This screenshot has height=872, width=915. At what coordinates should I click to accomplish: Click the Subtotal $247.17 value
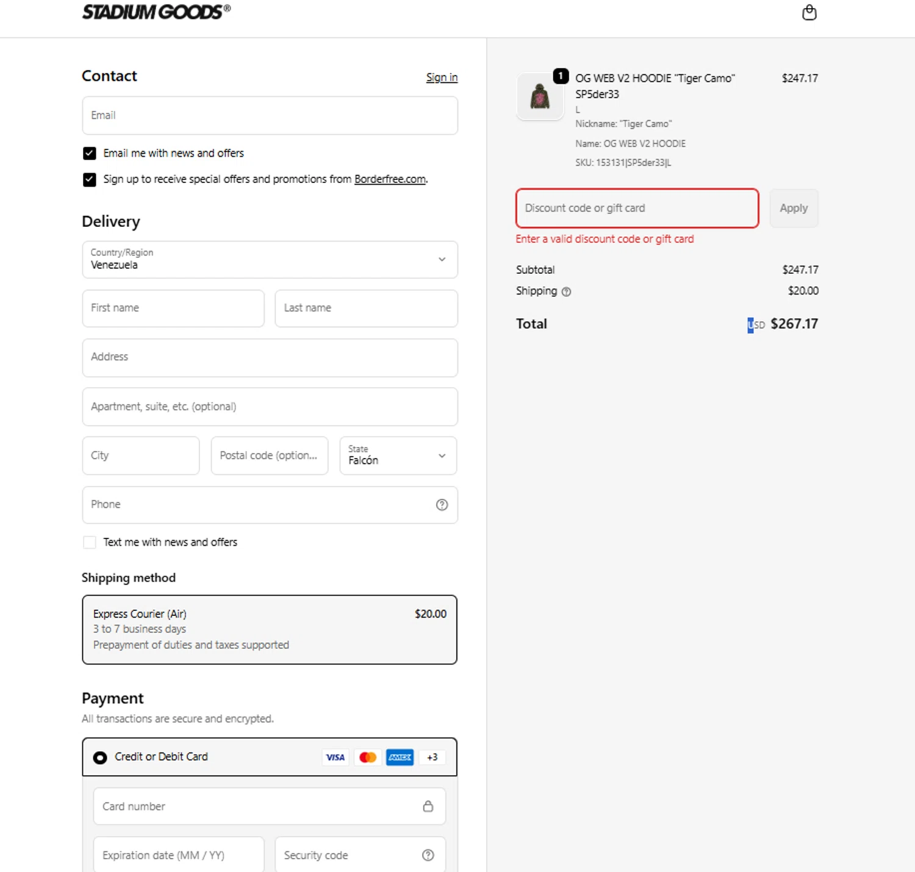pos(800,270)
